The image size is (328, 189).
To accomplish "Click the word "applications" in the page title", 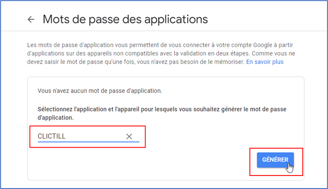I will [179, 19].
